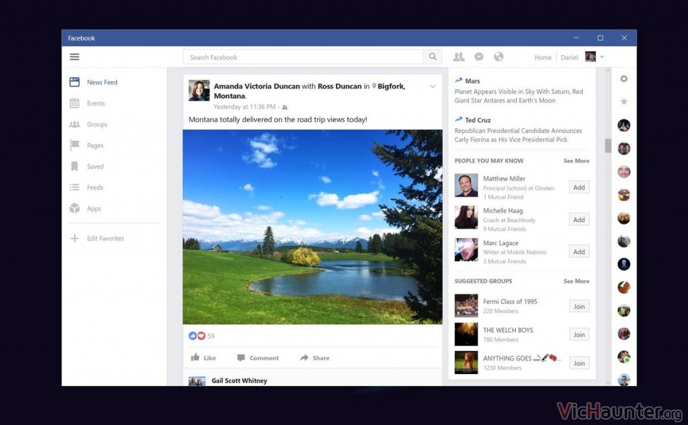Join THE WELCH BOYS group

tap(579, 334)
